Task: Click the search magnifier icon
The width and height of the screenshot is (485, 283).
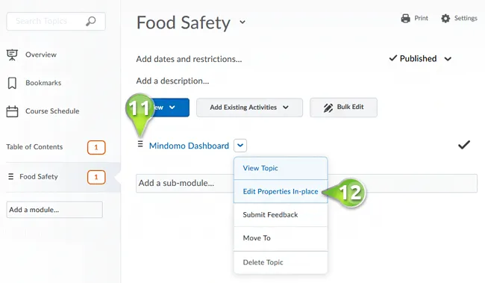Action: pos(90,22)
